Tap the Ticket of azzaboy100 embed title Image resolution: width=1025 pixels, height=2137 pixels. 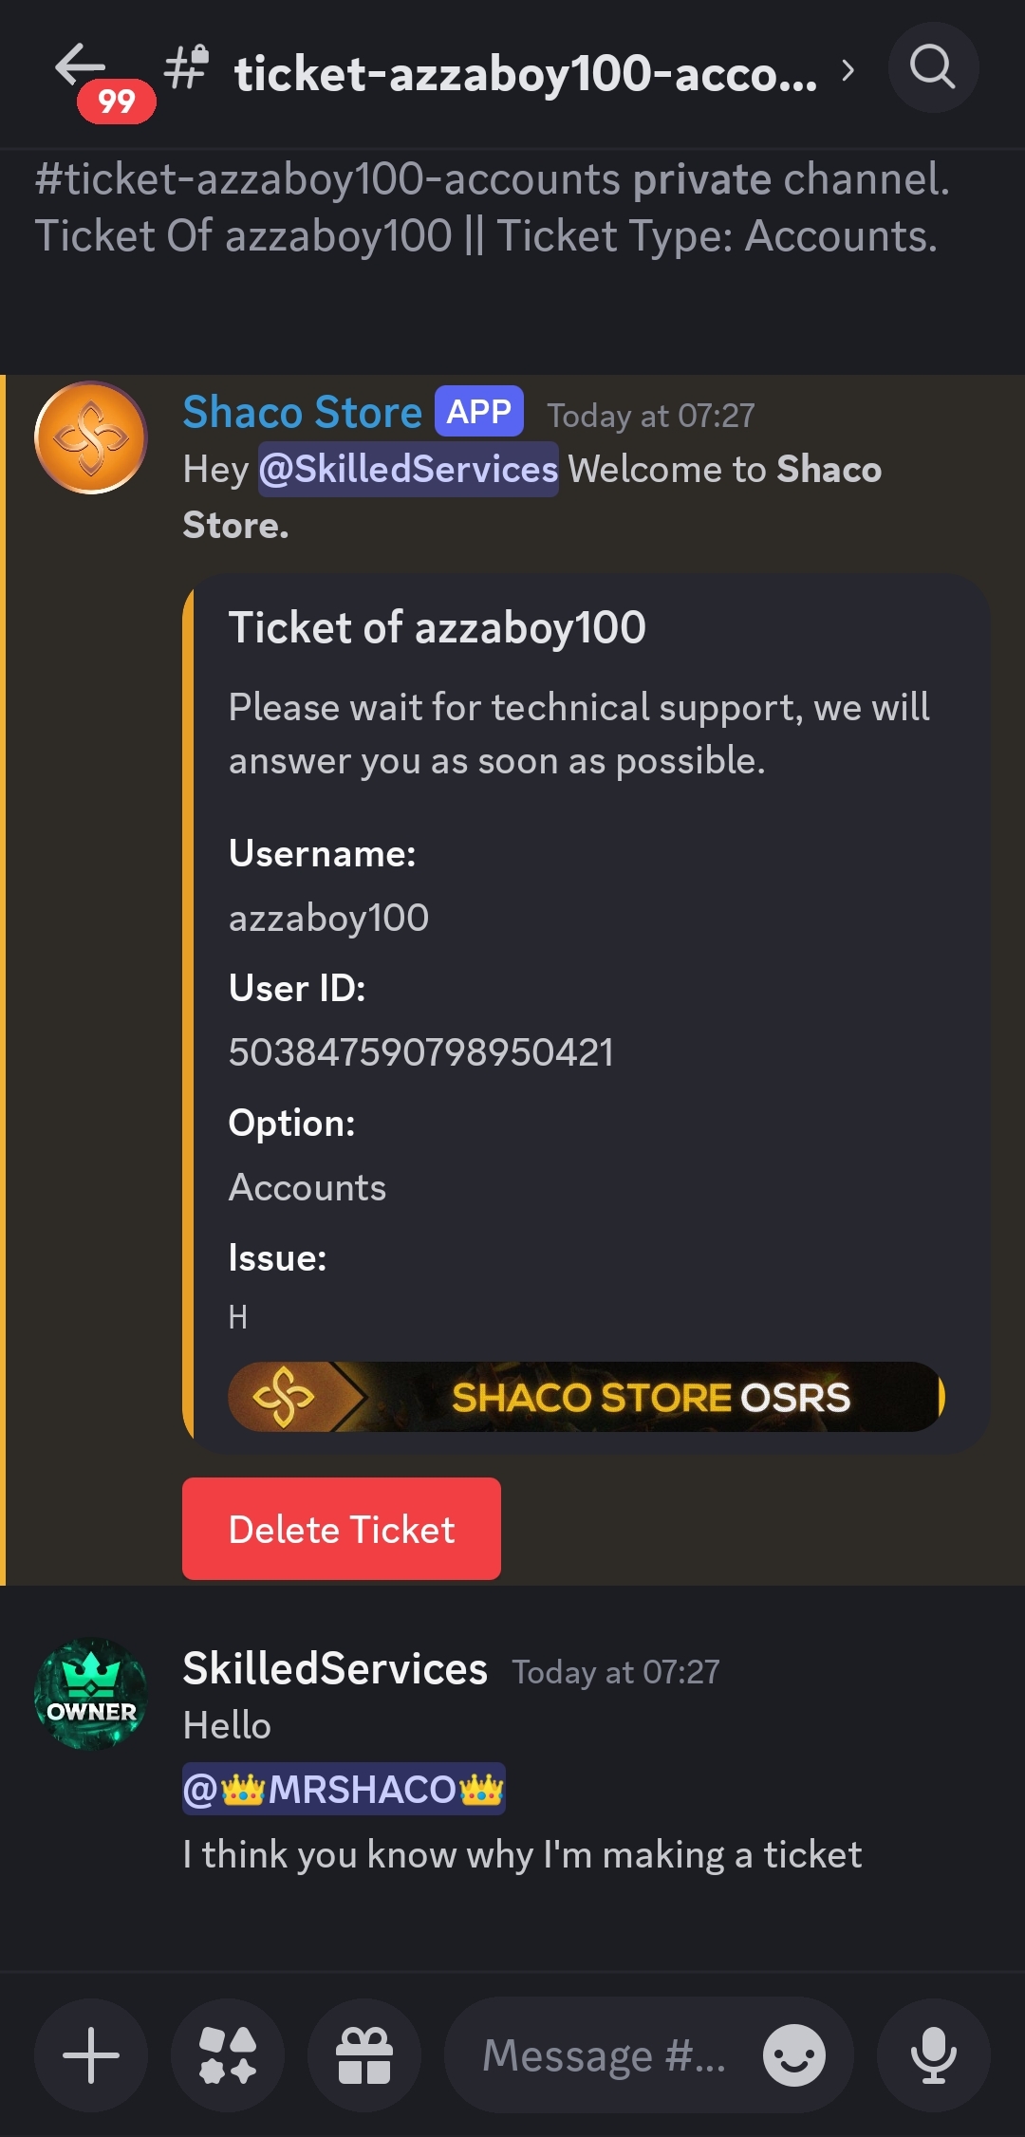[438, 627]
